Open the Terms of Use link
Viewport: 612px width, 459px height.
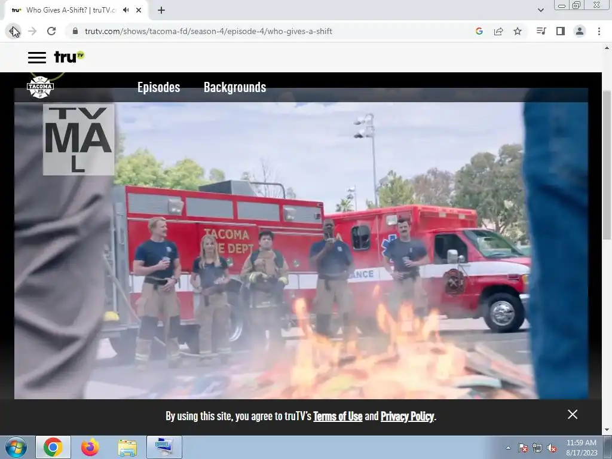338,416
